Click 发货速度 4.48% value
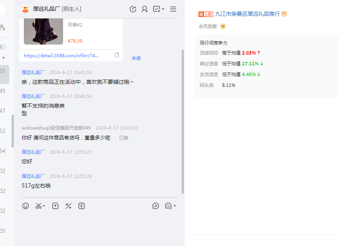 tap(249, 75)
